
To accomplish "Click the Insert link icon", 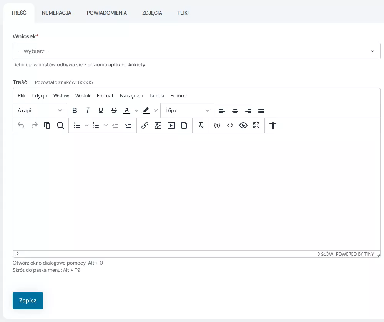I will [x=145, y=125].
